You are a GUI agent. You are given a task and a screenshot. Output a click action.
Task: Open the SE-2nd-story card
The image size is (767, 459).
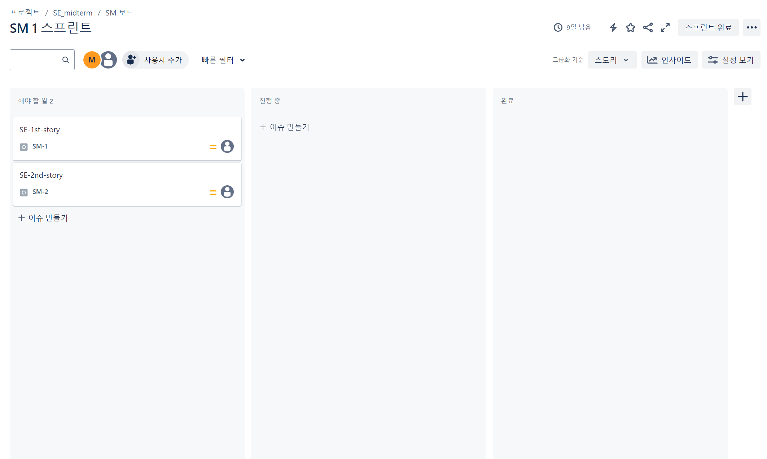[x=127, y=184]
